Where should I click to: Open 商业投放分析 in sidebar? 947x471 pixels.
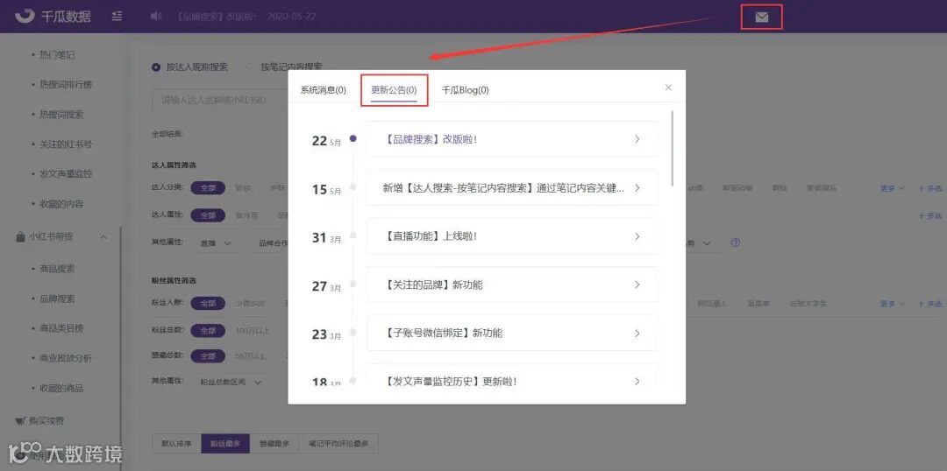tap(66, 358)
